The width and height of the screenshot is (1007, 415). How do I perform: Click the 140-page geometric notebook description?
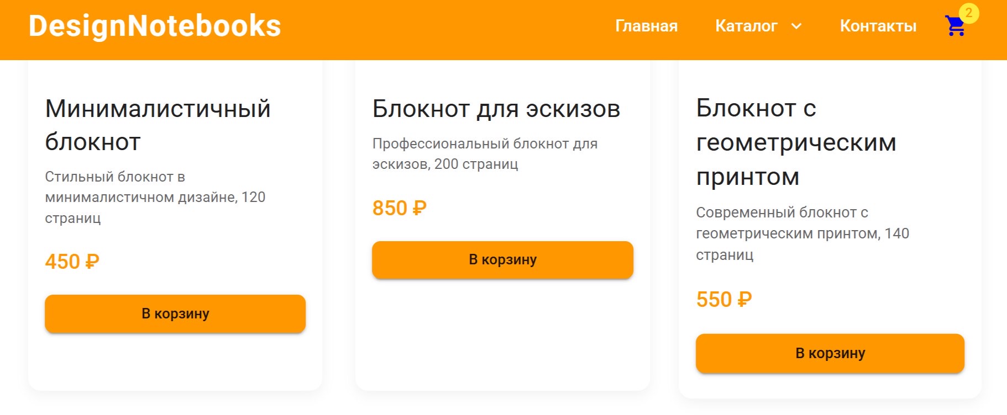click(802, 233)
